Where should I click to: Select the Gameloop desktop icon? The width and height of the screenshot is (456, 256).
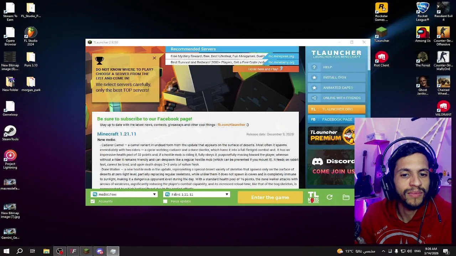click(10, 108)
